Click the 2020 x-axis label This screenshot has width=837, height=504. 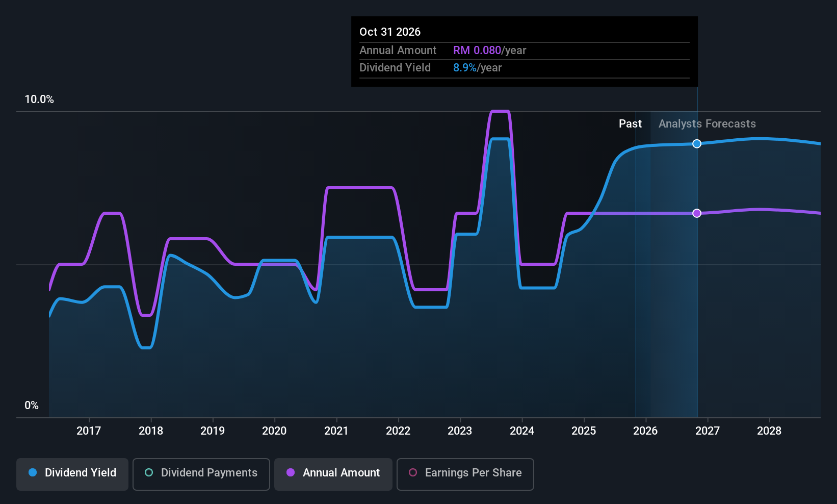click(274, 431)
